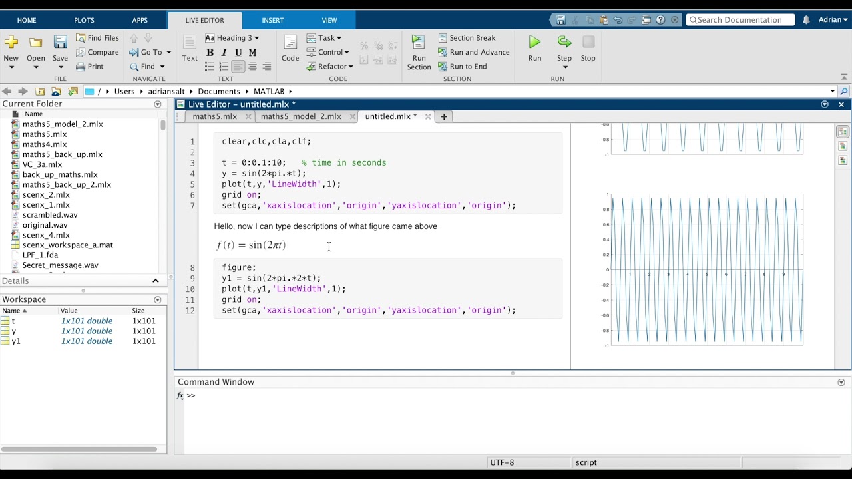852x479 pixels.
Task: Expand the Details panel
Action: click(155, 281)
